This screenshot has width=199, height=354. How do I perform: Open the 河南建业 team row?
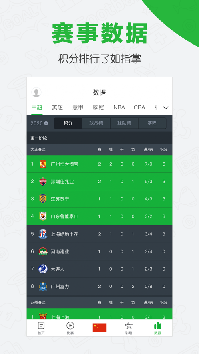coord(99,251)
